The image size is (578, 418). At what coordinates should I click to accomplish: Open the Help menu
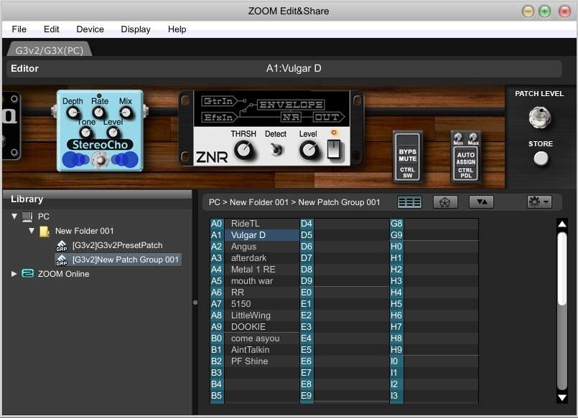[x=177, y=29]
